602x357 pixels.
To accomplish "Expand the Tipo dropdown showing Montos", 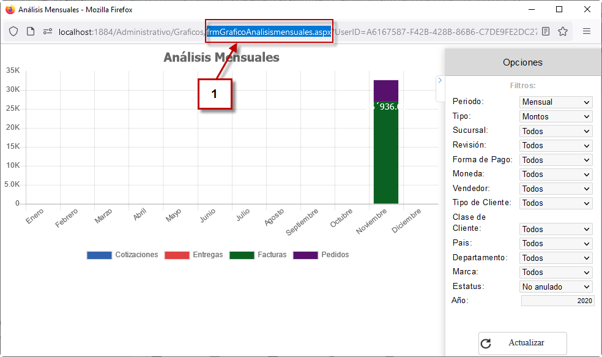I will (x=556, y=117).
